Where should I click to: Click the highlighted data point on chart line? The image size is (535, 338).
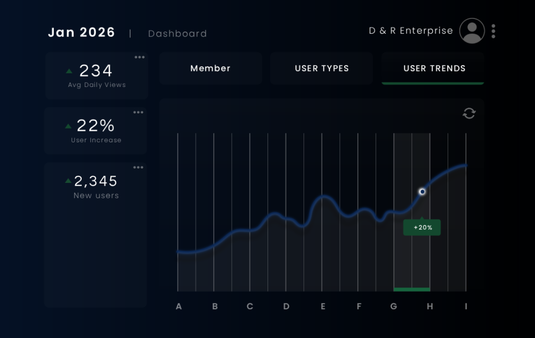422,191
